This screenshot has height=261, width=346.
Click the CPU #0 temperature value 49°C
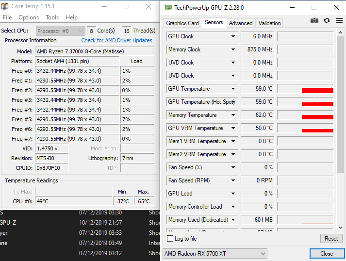click(x=73, y=201)
